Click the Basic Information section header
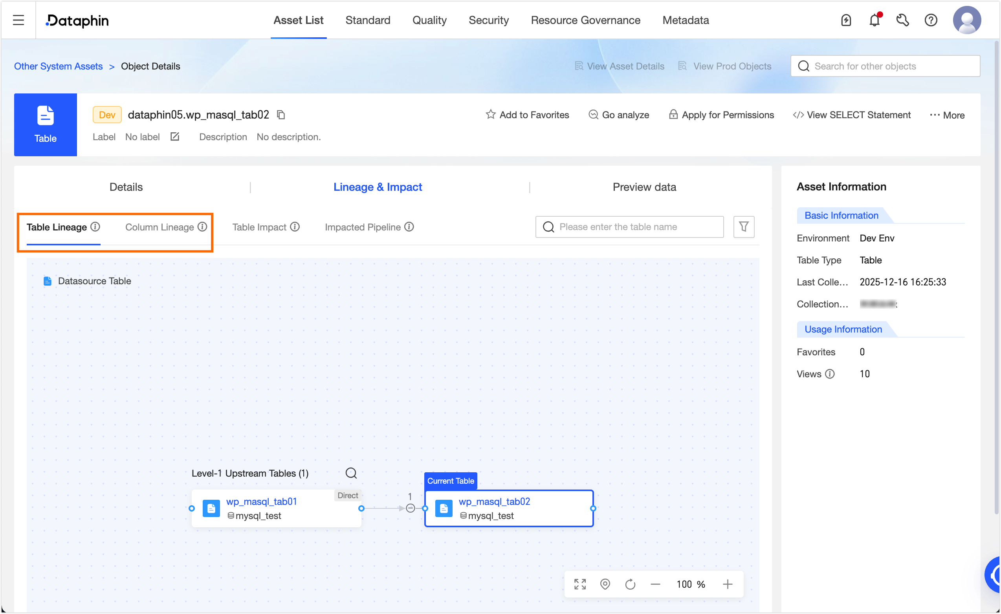Image resolution: width=1001 pixels, height=614 pixels. (x=841, y=215)
